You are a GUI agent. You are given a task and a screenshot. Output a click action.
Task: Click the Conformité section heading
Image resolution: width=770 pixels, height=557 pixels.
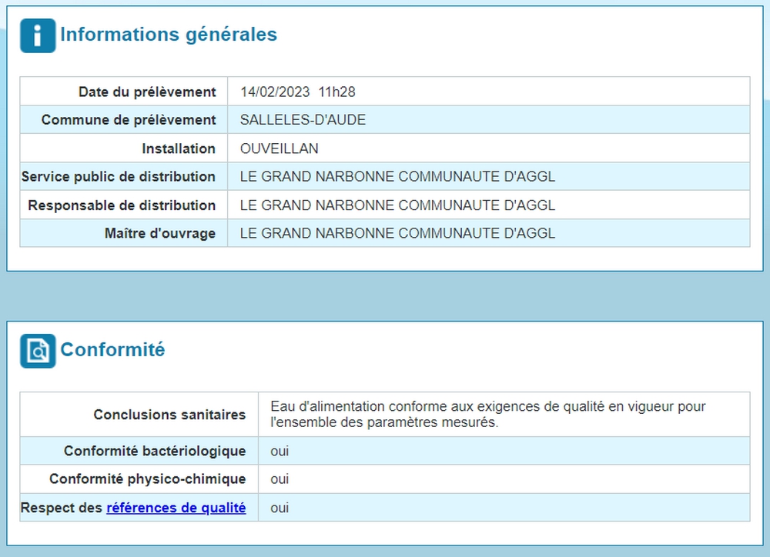coord(112,350)
